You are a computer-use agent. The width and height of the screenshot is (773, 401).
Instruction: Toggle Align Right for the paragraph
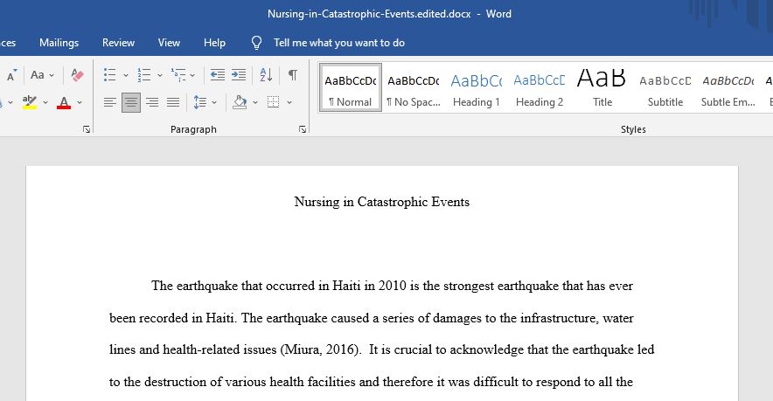[x=152, y=102]
